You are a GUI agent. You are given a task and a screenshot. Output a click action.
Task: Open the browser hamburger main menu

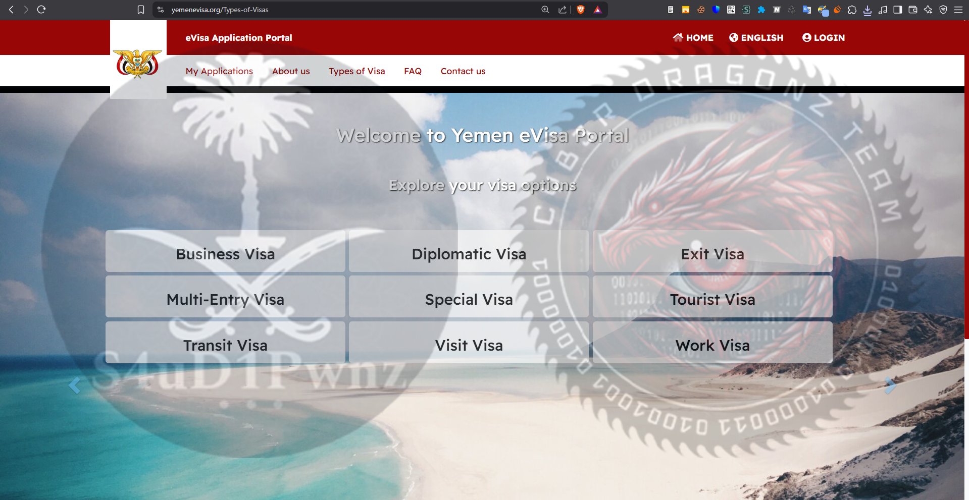[958, 10]
